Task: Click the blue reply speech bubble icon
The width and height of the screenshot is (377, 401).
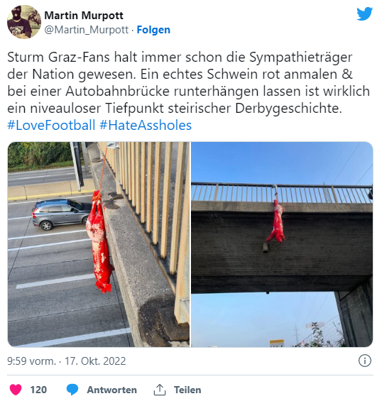Action: click(x=72, y=390)
